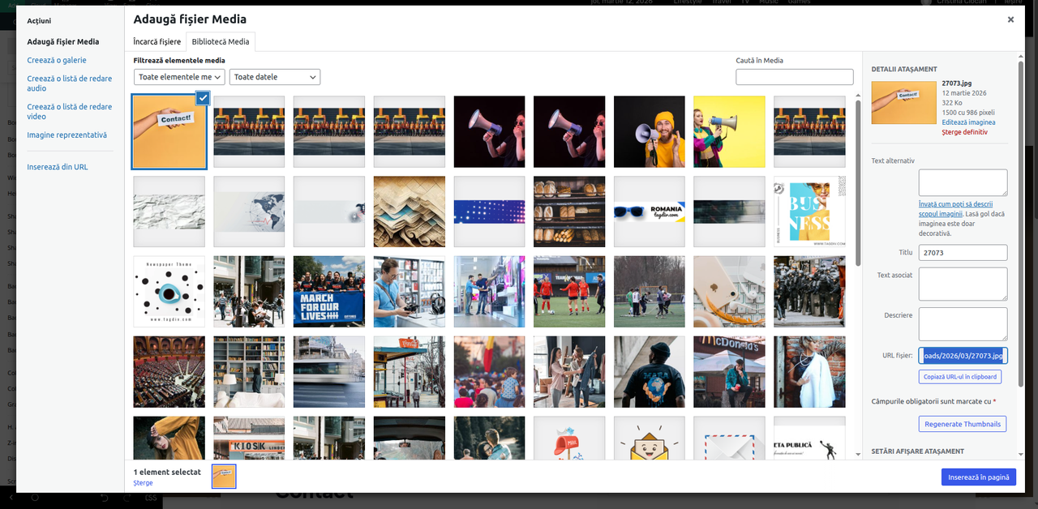The width and height of the screenshot is (1038, 509).
Task: Select the world map banner thumbnail
Action: pos(249,212)
